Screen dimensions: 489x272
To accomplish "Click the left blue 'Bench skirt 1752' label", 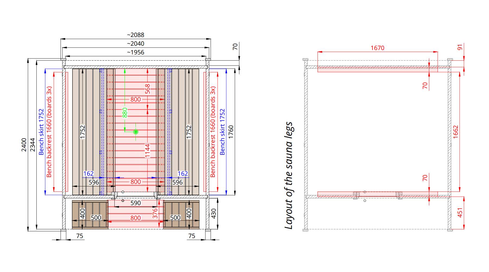I will pos(41,132).
